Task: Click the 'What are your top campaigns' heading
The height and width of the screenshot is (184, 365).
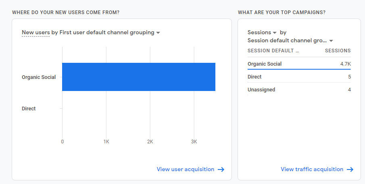Action: [x=282, y=12]
